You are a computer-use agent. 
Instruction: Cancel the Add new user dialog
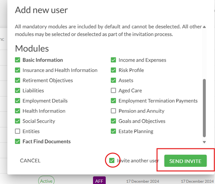point(30,160)
